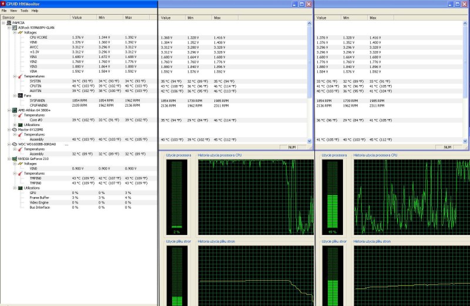Select the Assembly row showing 32 °C
Image resolution: width=470 pixels, height=306 pixels.
click(79, 154)
